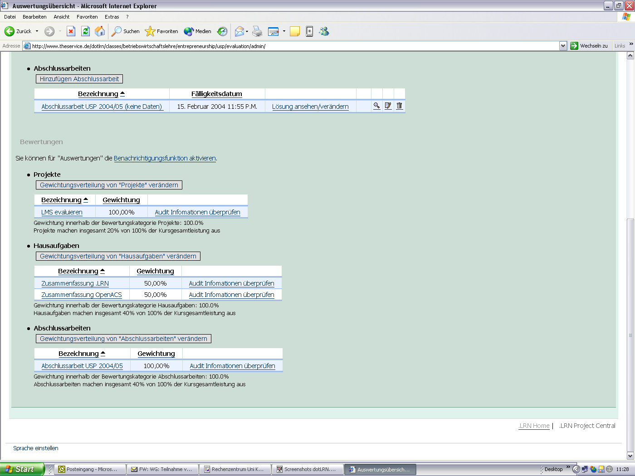View Abschlussarbeit details via the magnifier icon
This screenshot has height=476, width=635.
[x=376, y=106]
